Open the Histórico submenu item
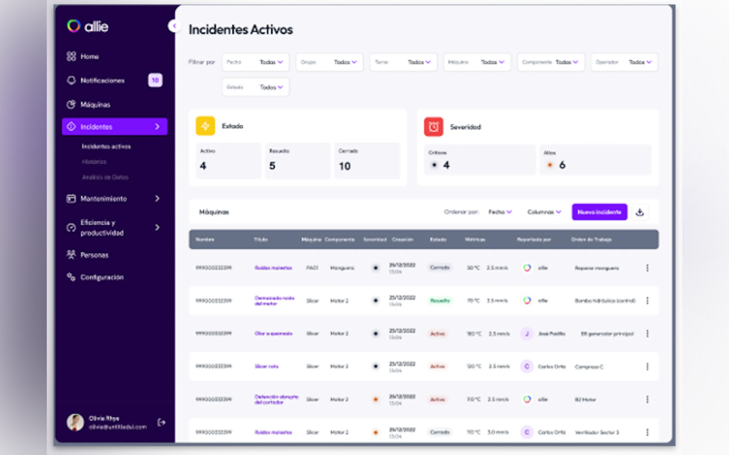Screen dimensions: 729x455 click(x=94, y=162)
